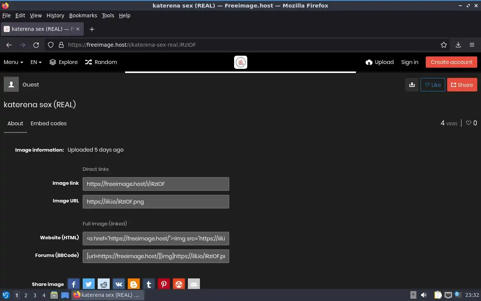The width and height of the screenshot is (481, 301).
Task: Click the Sign in link
Action: pos(410,62)
